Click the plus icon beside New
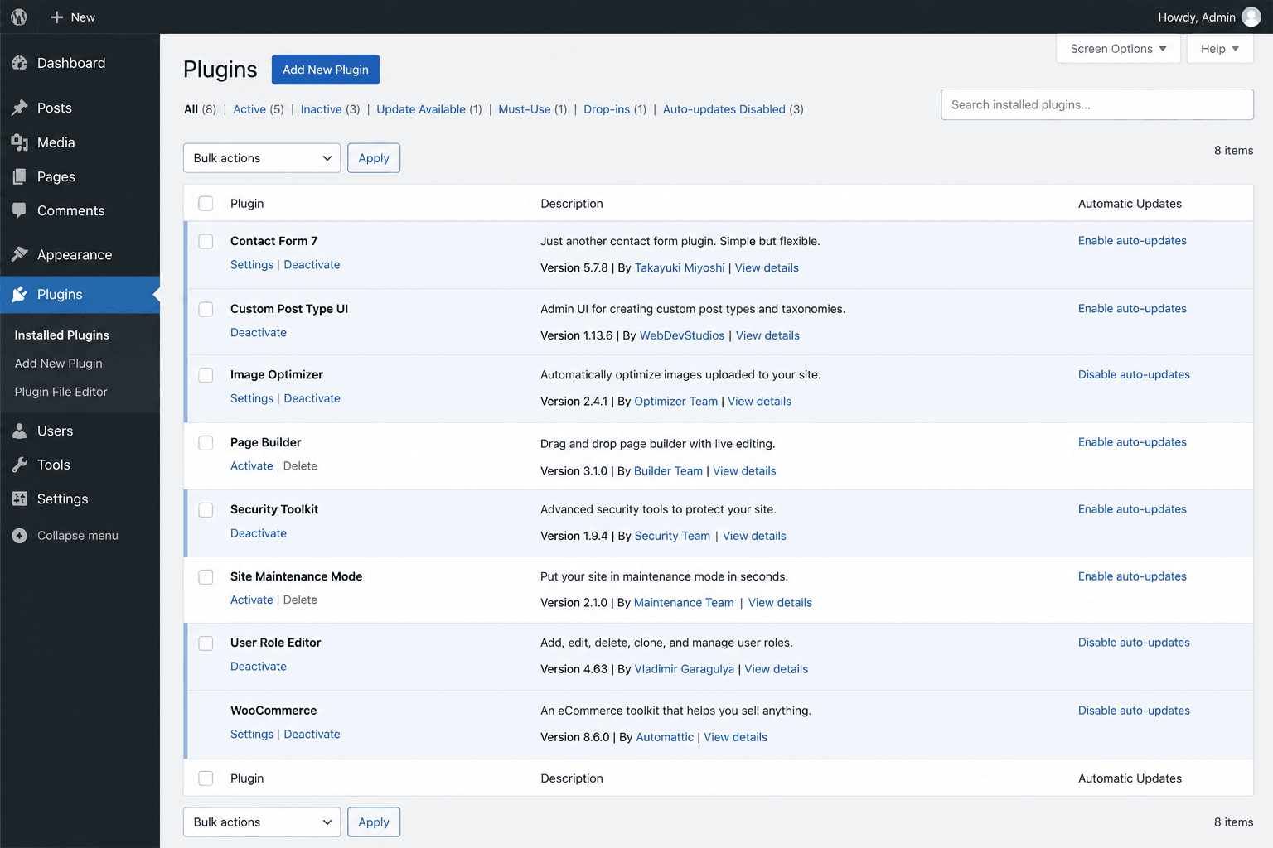 coord(57,17)
